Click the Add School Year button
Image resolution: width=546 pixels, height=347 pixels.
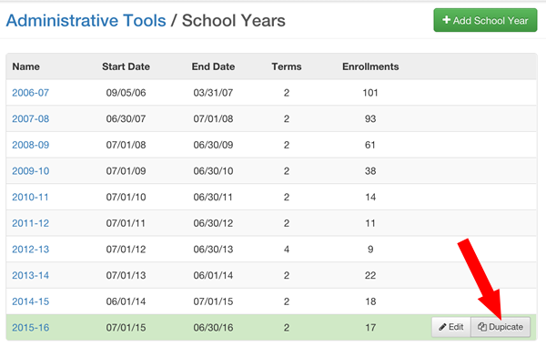coord(485,20)
